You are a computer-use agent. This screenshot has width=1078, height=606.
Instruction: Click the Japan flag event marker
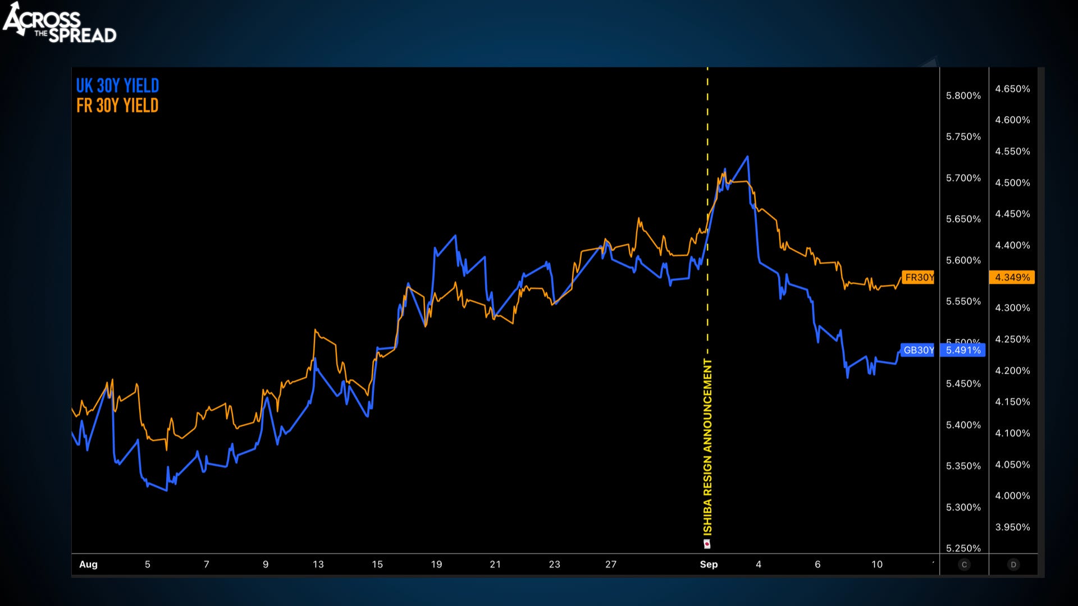pos(707,544)
